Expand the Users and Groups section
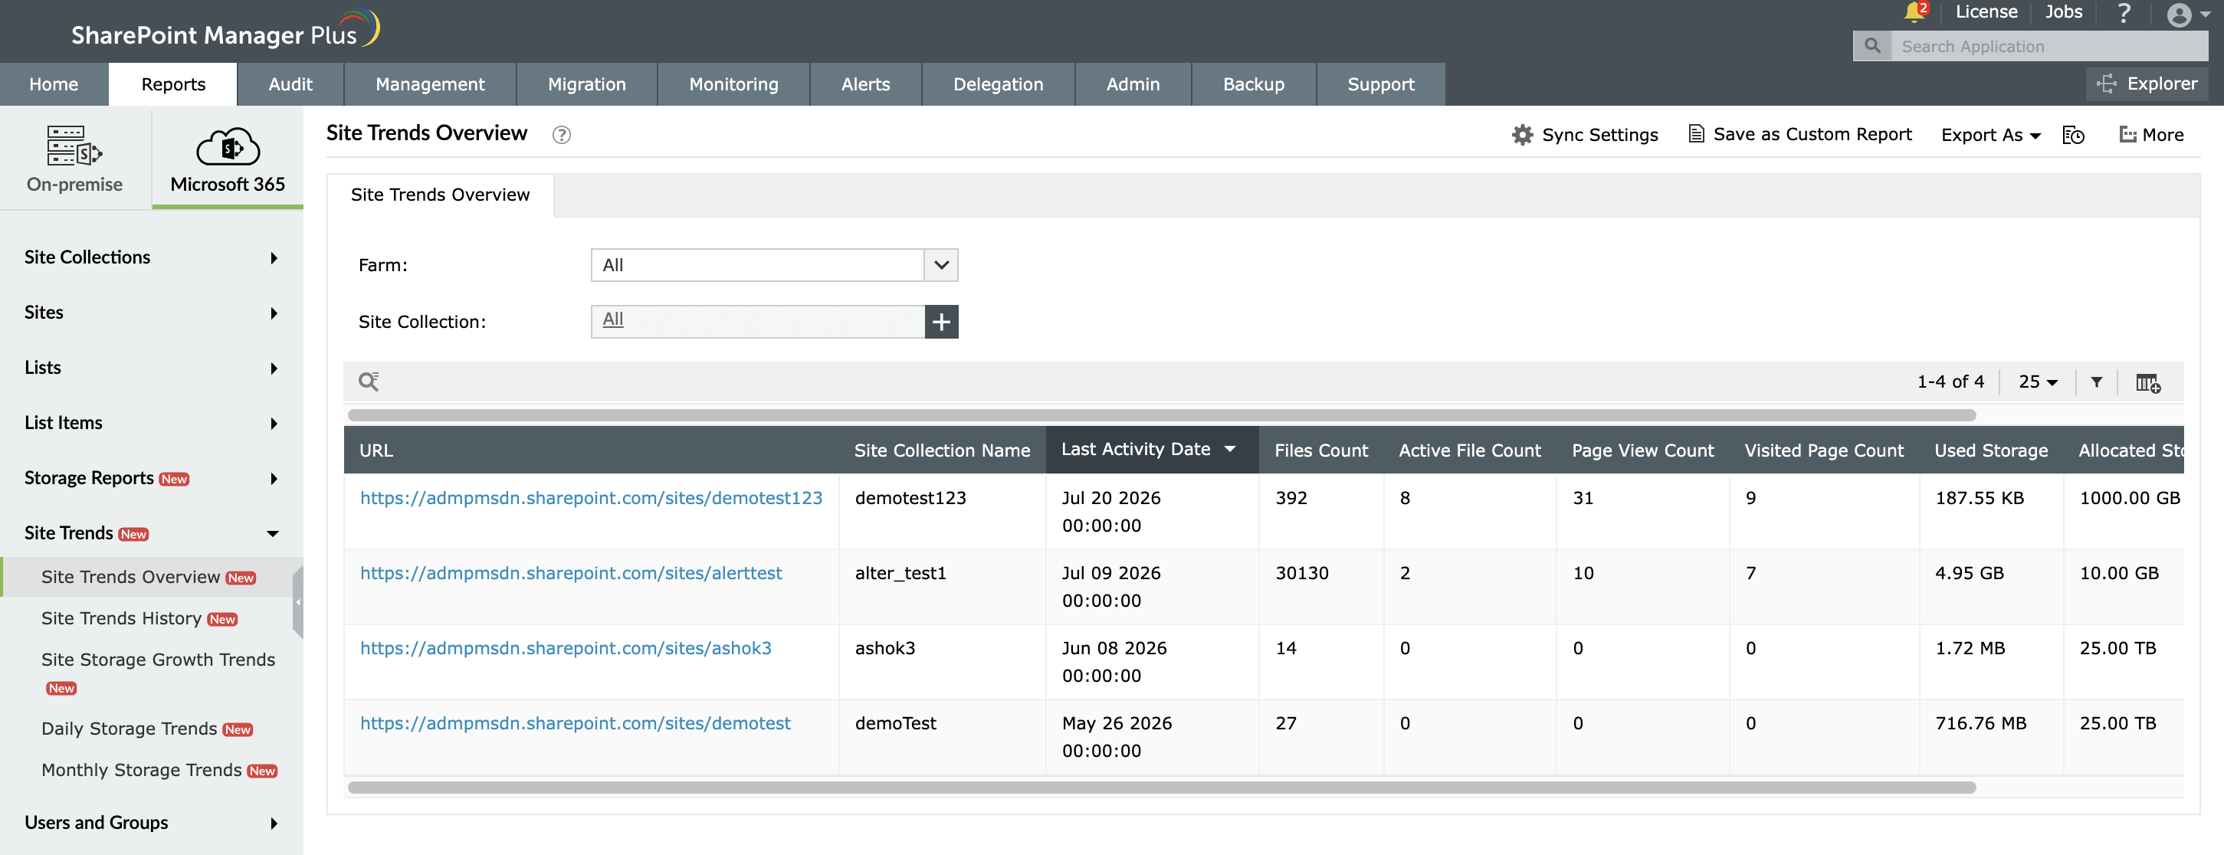This screenshot has height=855, width=2224. [152, 823]
